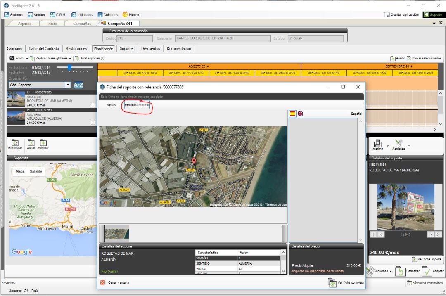446x296 pixels.
Task: Select the British flag language icon
Action: click(300, 114)
